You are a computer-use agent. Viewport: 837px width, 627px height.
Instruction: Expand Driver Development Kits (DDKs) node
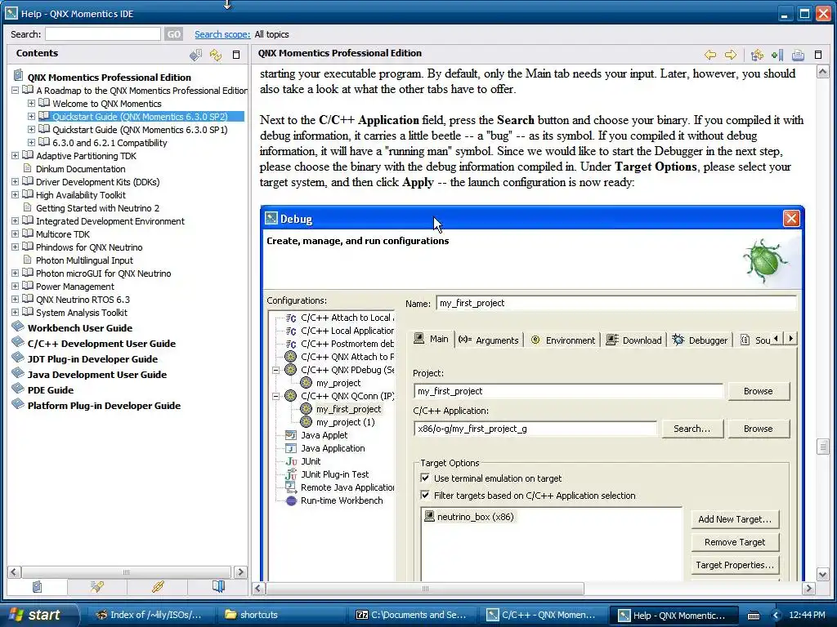point(15,182)
